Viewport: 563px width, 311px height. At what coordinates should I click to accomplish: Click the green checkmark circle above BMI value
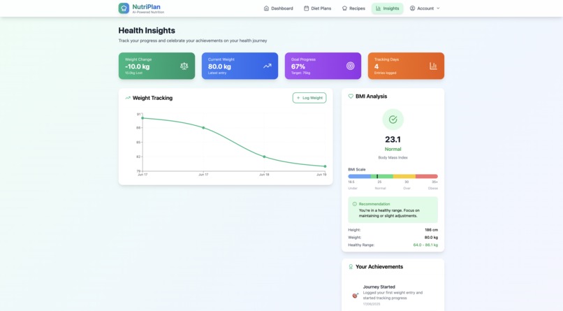393,120
